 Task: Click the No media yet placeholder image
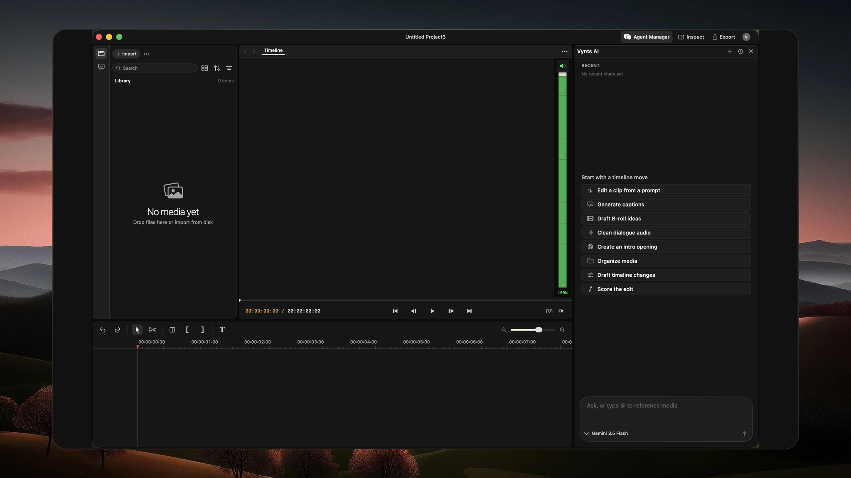173,190
